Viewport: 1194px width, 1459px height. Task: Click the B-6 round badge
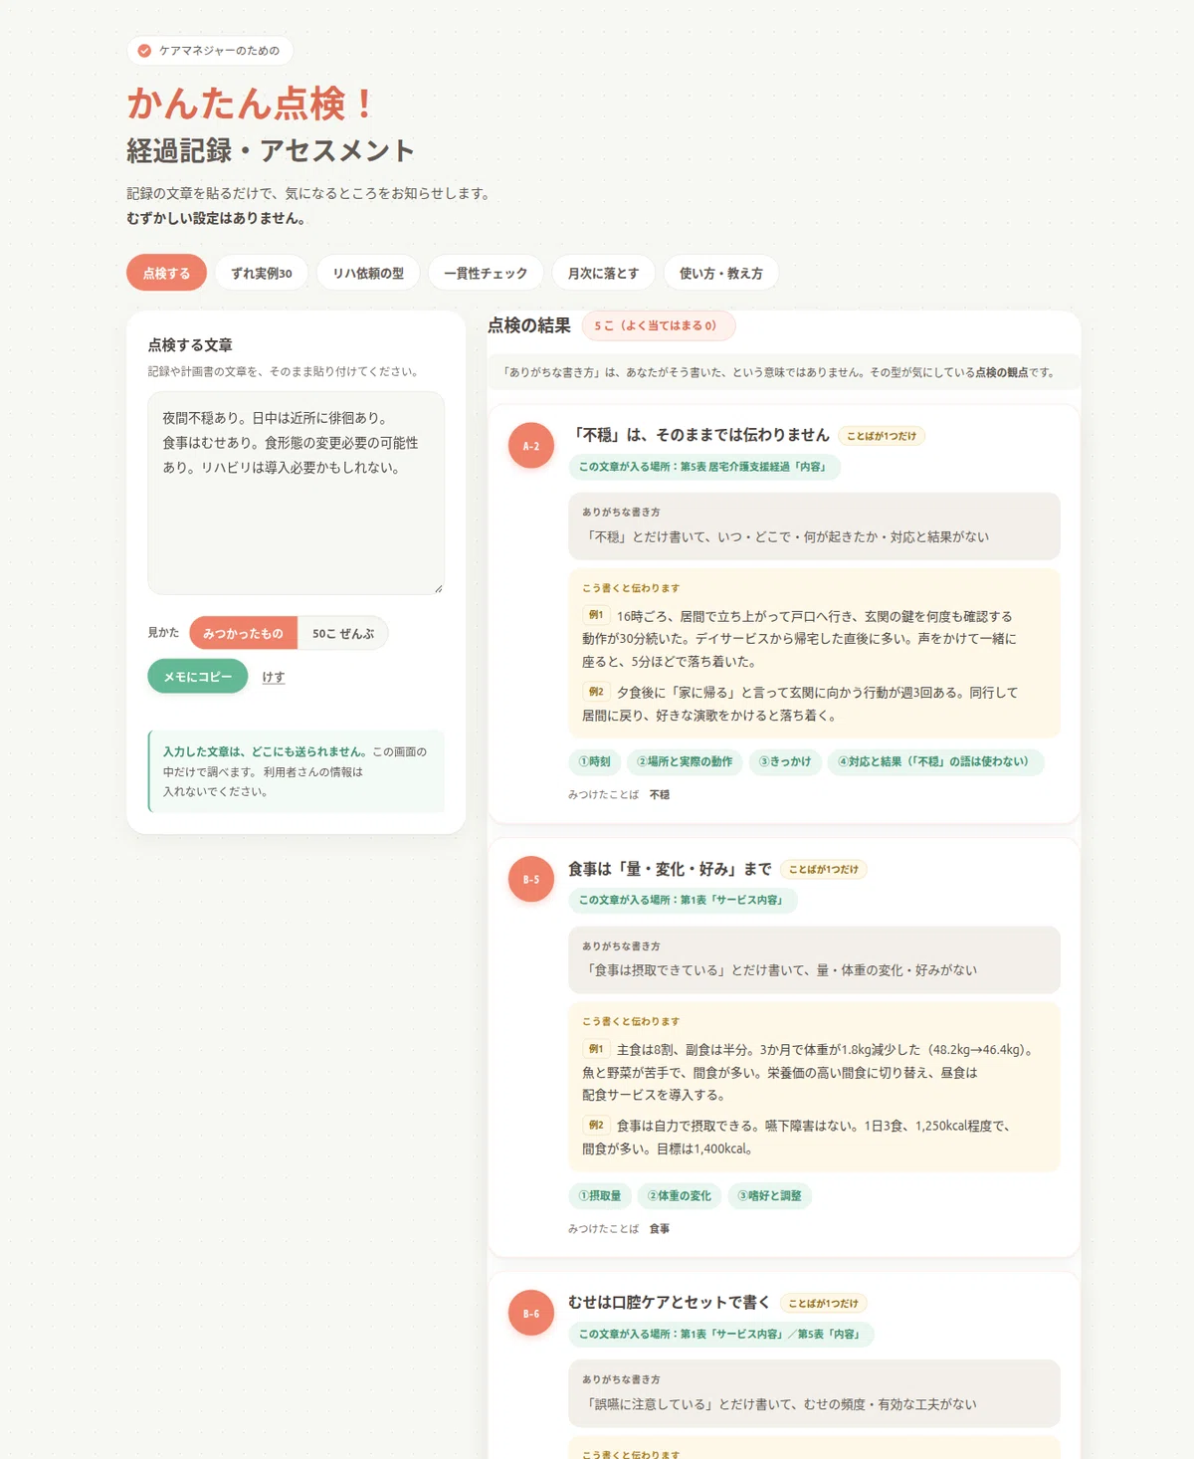[531, 1314]
